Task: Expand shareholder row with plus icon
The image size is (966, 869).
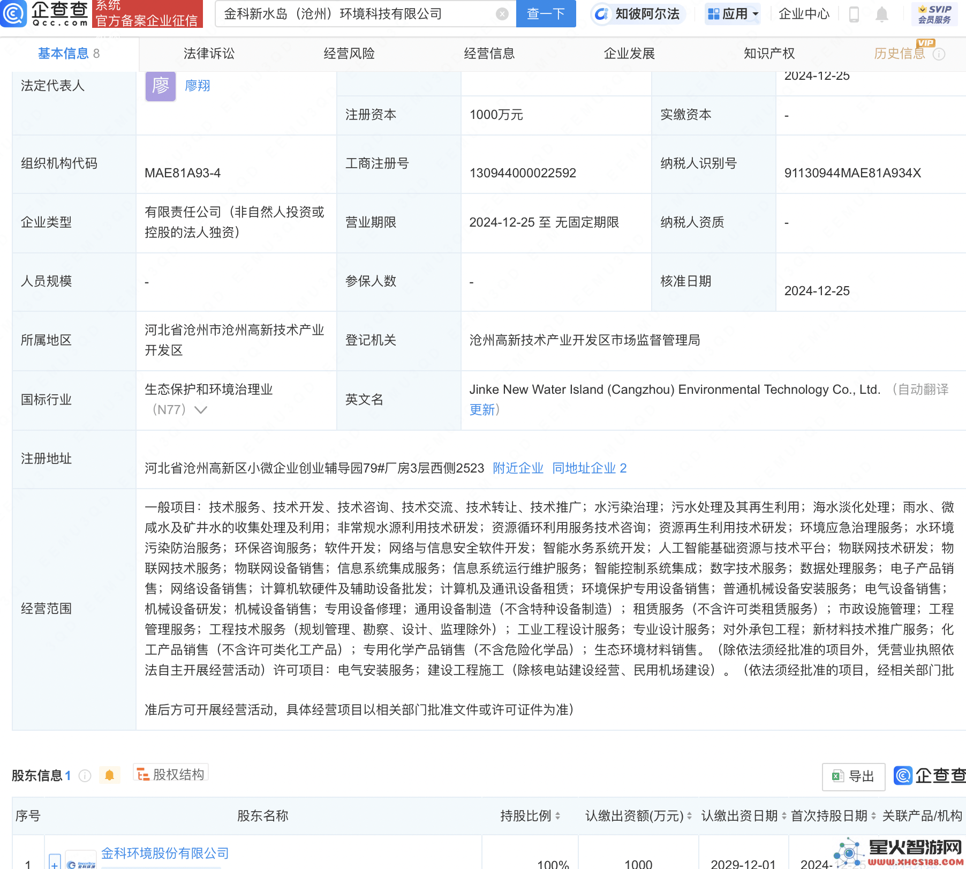Action: point(55,863)
